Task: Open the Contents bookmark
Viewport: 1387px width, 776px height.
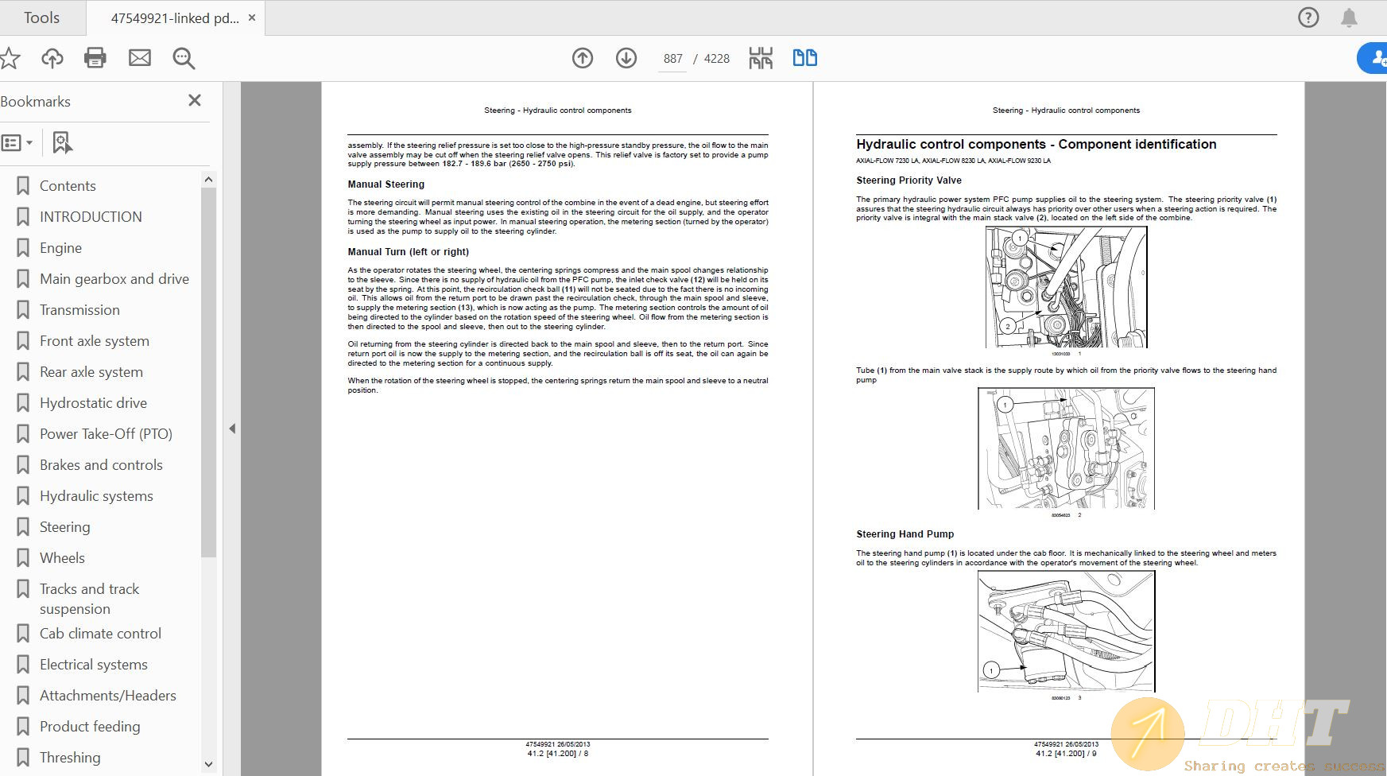Action: (68, 186)
